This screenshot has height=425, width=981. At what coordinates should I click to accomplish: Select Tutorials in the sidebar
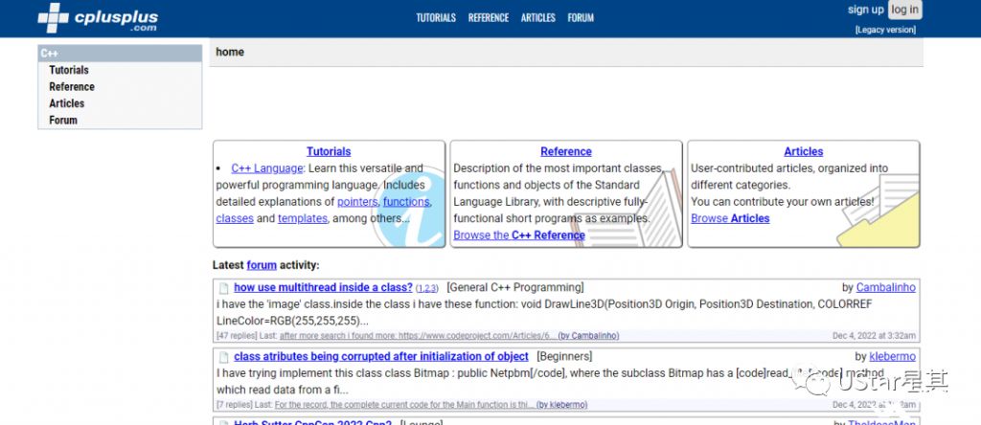point(69,70)
